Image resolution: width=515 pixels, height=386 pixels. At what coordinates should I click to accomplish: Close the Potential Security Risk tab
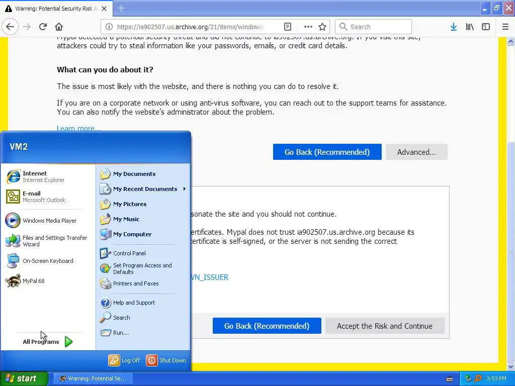104,9
